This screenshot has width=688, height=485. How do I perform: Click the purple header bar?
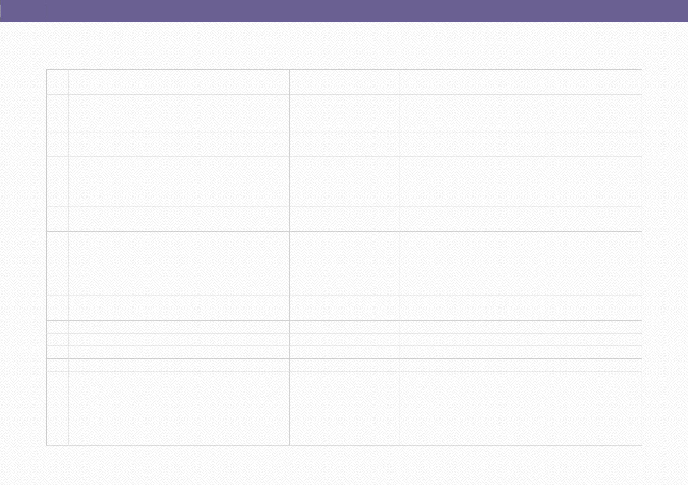point(344,11)
